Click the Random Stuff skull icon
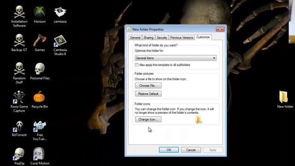This screenshot has width=295, height=166. point(19,69)
